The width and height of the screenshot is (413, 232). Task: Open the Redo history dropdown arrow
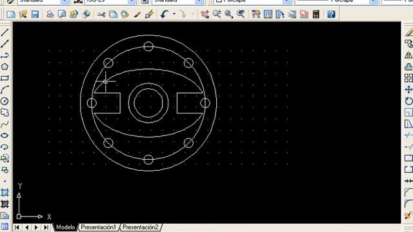click(193, 14)
